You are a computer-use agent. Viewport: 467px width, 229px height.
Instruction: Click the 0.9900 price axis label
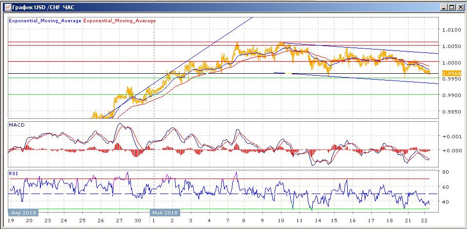pos(451,95)
